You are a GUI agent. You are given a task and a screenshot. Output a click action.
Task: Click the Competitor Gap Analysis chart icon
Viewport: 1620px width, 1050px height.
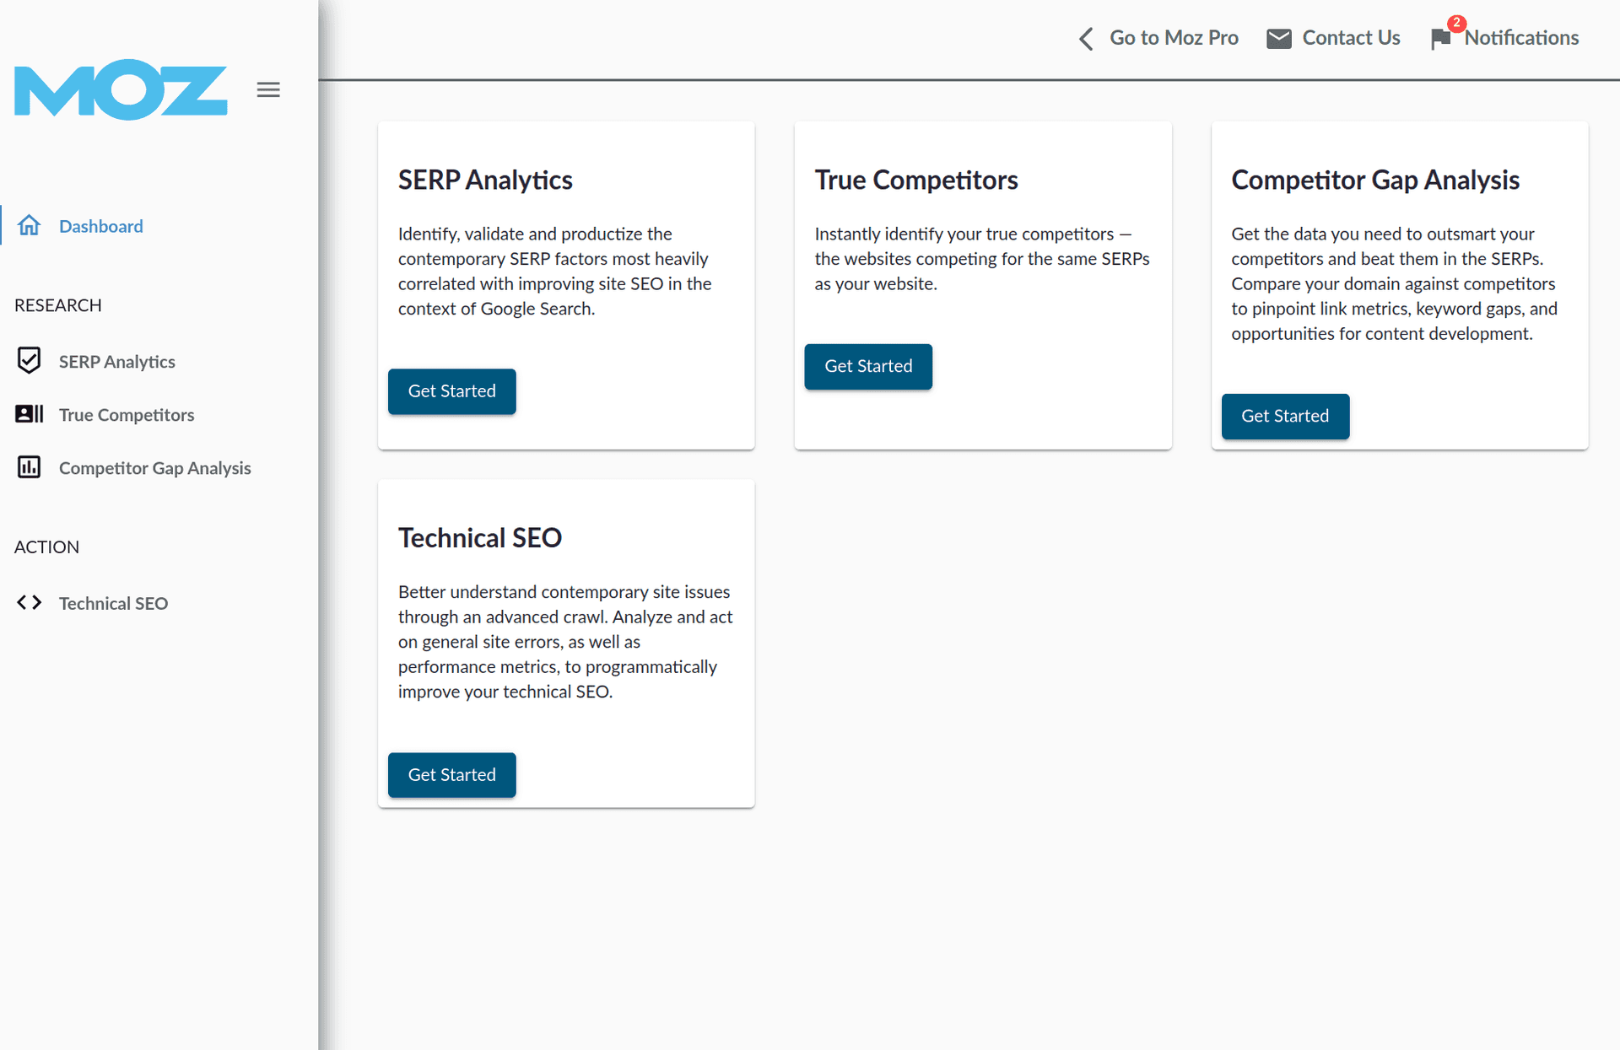pos(29,466)
